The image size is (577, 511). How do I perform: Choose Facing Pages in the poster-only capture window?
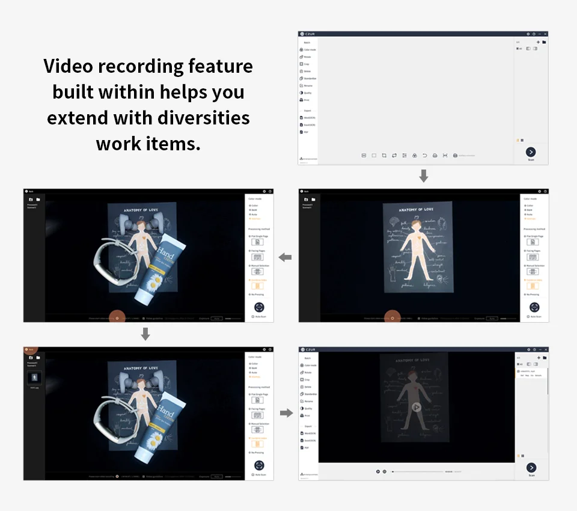pyautogui.click(x=532, y=251)
